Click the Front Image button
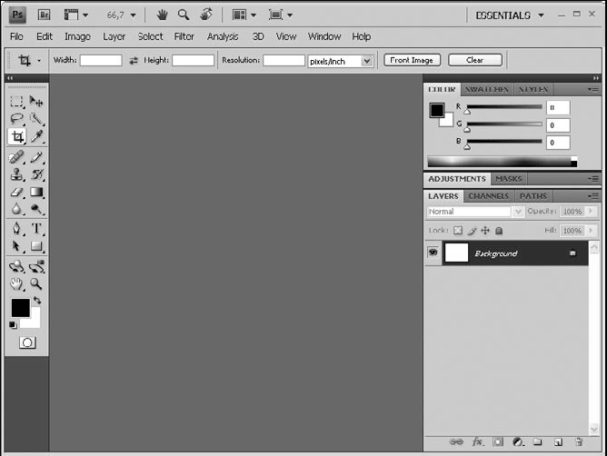Viewport: 607px width, 456px height. pos(413,60)
